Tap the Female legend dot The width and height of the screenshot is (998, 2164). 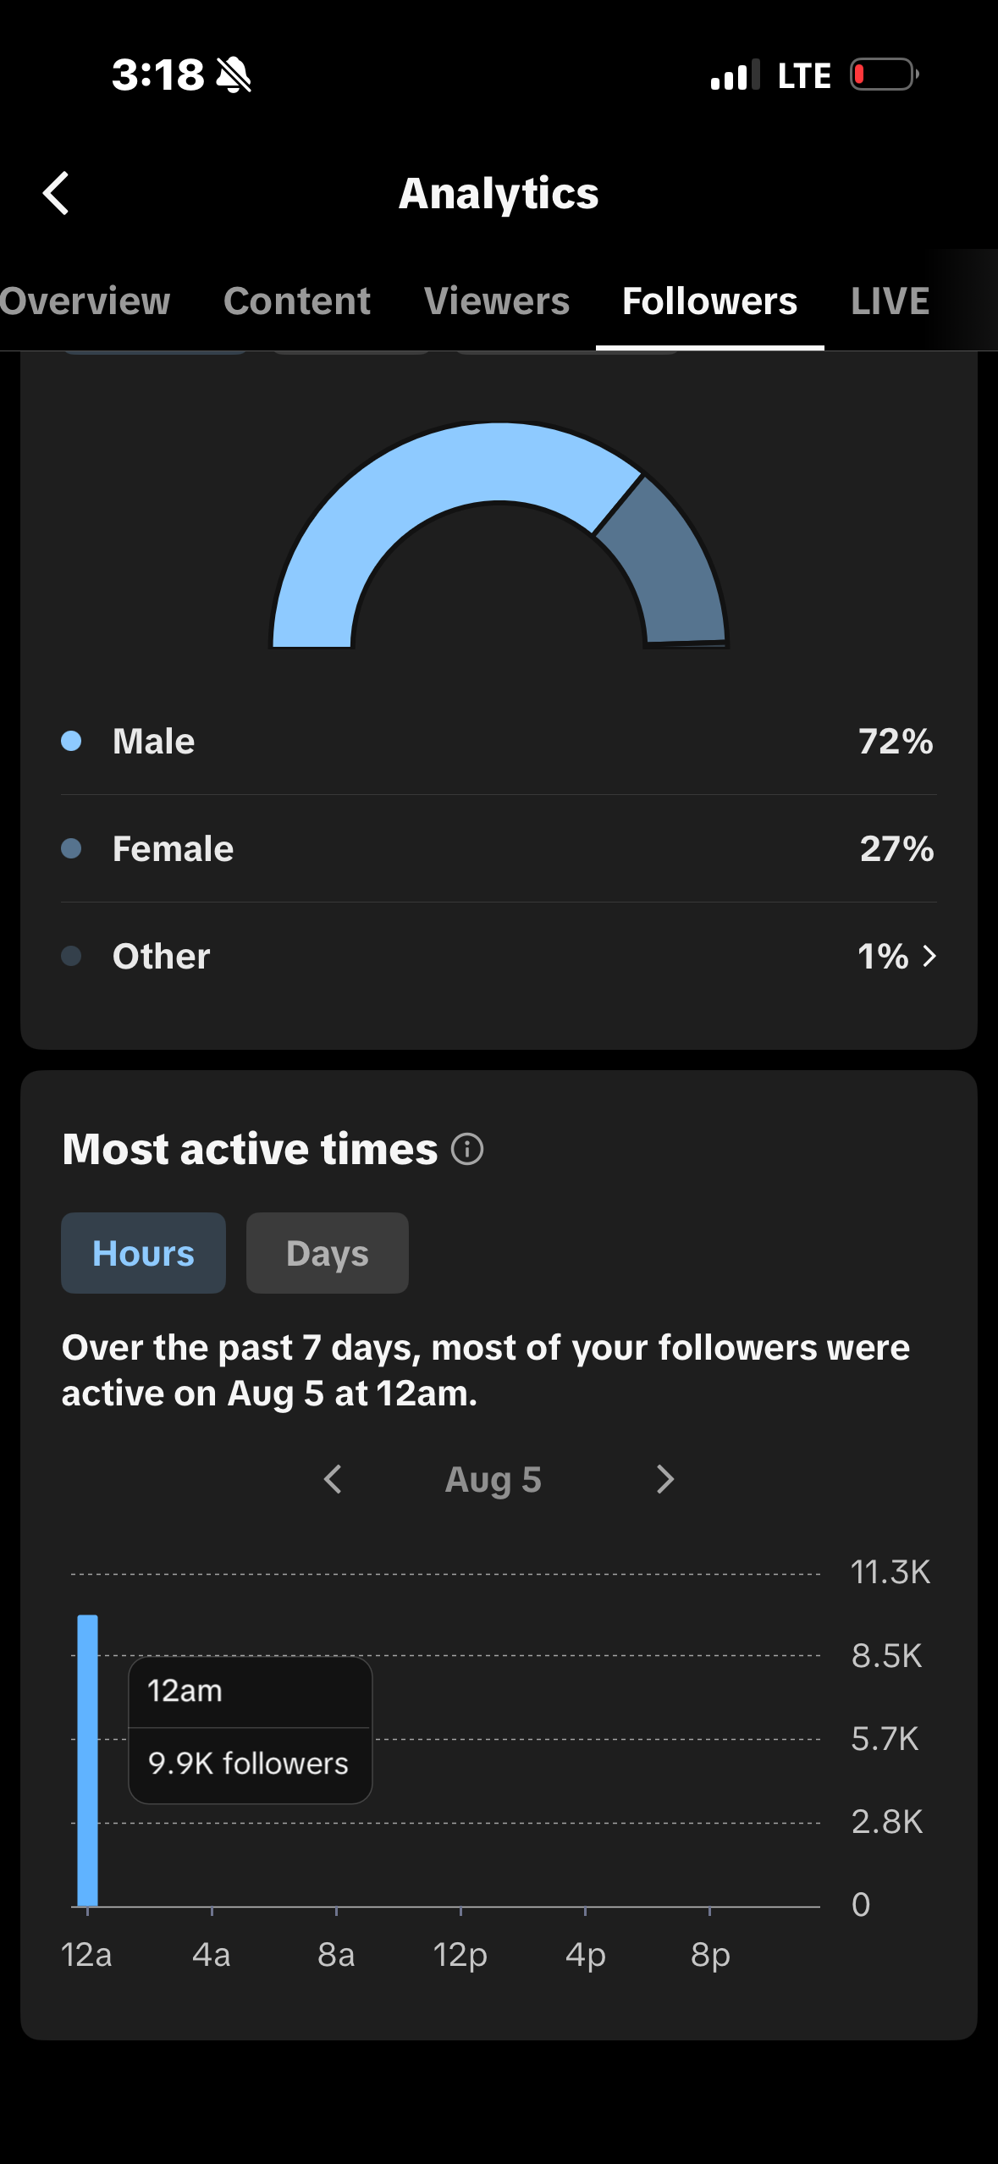[x=71, y=848]
